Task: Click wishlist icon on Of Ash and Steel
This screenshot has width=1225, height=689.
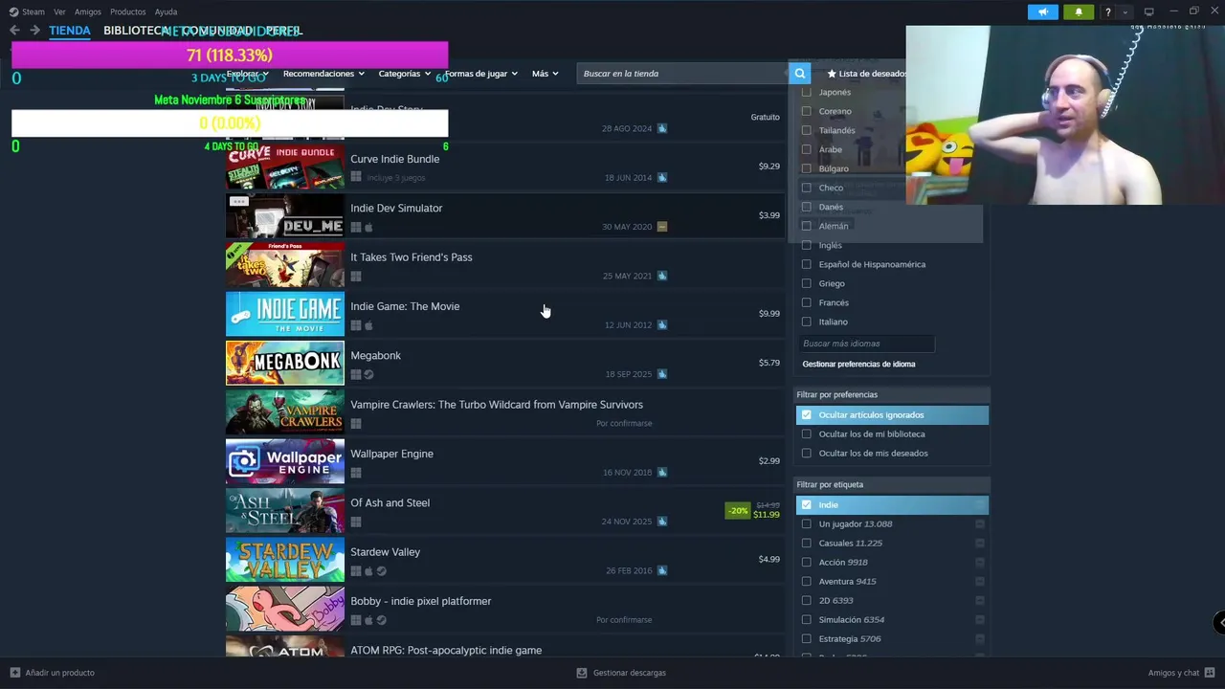Action: coord(662,522)
